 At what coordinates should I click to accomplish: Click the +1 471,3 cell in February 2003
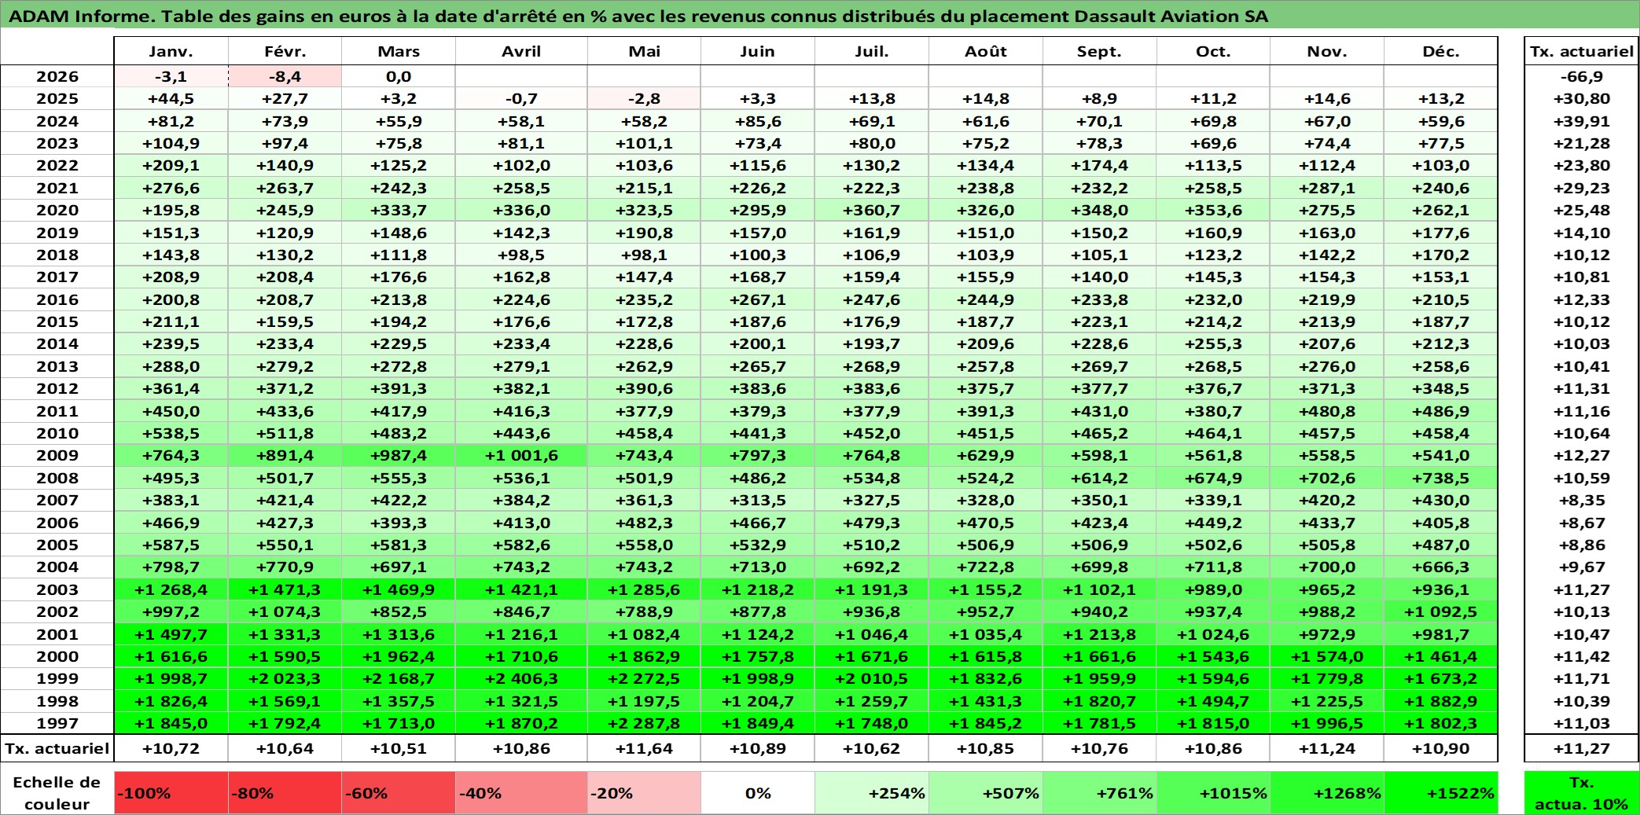[285, 589]
